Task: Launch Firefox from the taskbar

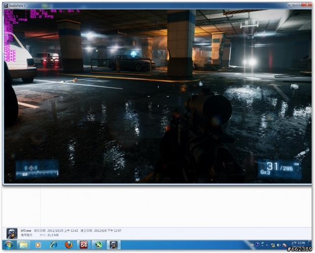Action: pos(68,245)
